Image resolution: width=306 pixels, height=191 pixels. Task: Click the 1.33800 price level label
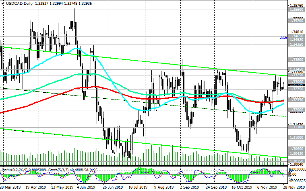[x=296, y=59]
